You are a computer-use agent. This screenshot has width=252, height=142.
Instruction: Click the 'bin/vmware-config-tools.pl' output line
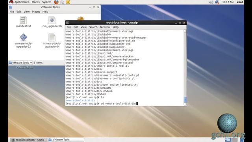tap(100, 78)
